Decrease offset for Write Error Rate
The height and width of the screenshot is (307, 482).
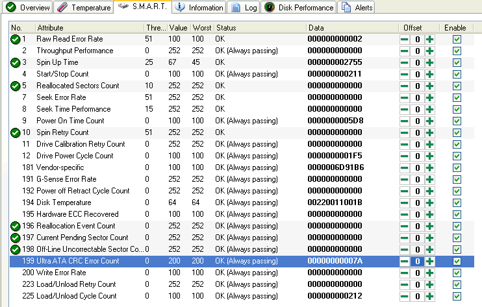point(405,273)
